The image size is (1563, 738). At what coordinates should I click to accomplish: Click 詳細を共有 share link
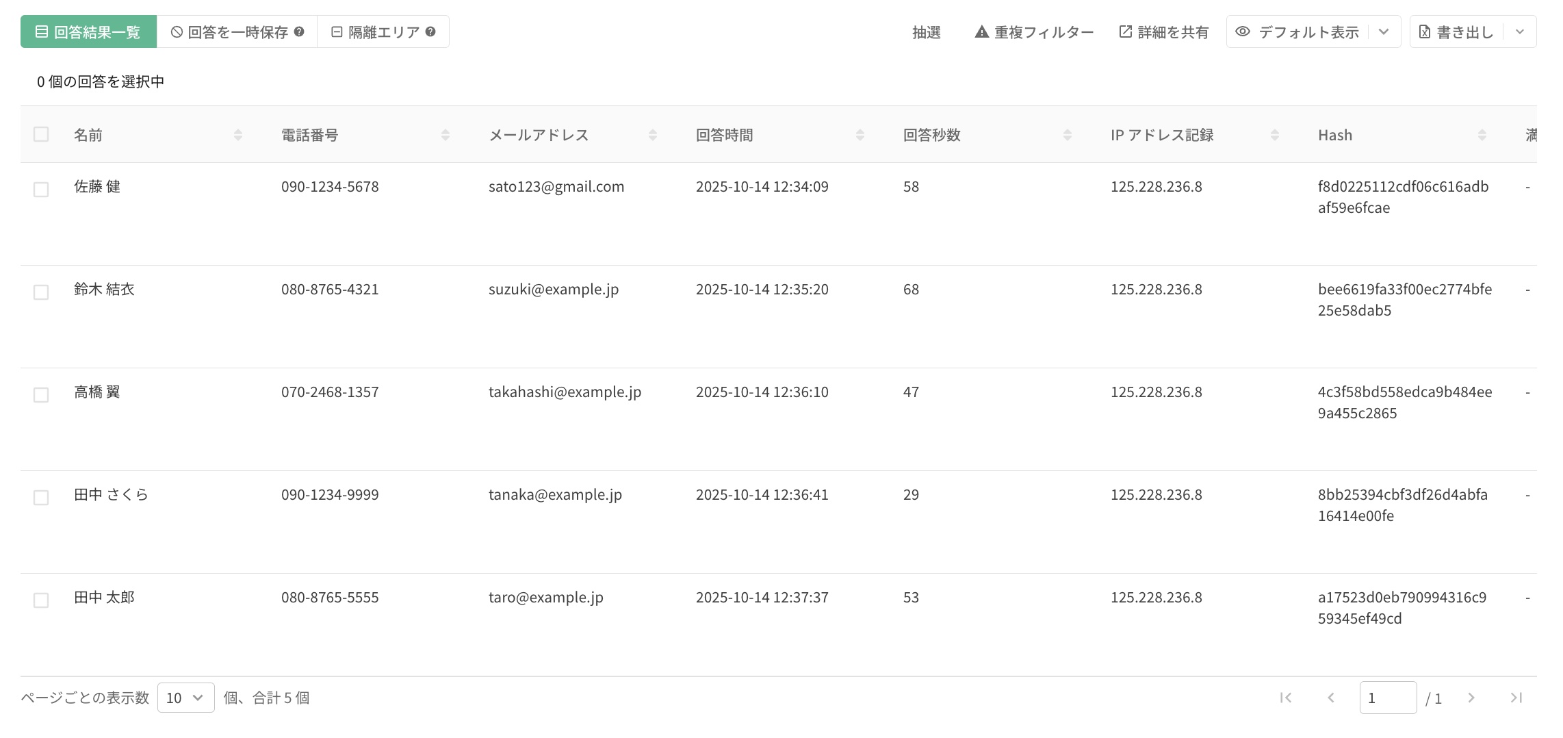1164,32
